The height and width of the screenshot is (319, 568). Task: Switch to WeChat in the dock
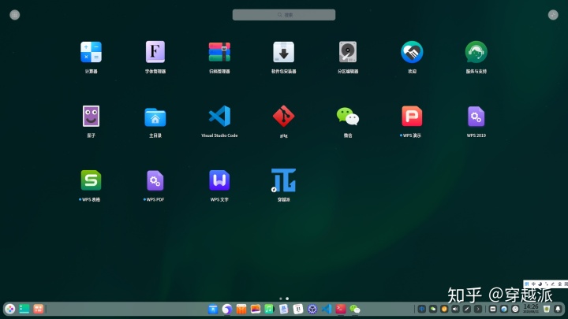(x=355, y=310)
